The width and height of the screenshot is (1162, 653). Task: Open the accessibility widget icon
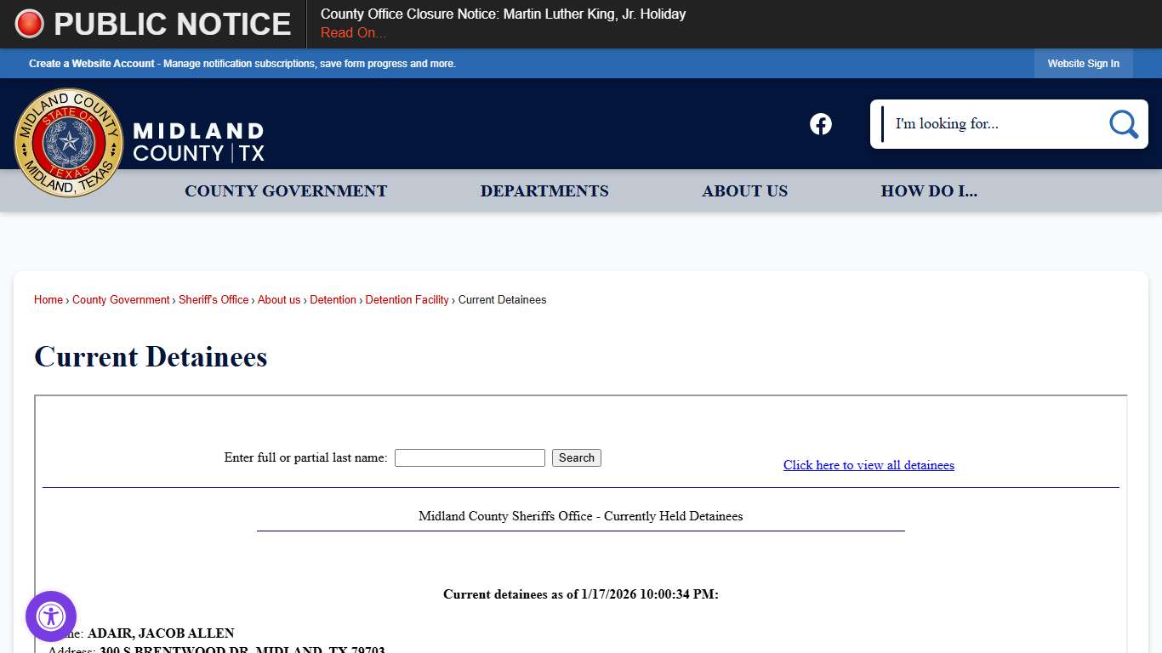(x=50, y=616)
